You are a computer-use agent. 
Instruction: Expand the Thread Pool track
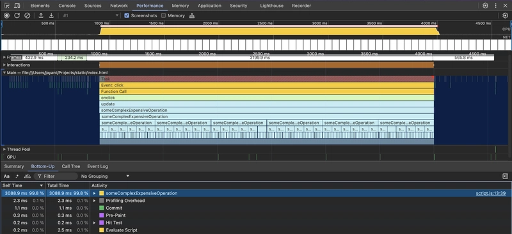pos(4,149)
